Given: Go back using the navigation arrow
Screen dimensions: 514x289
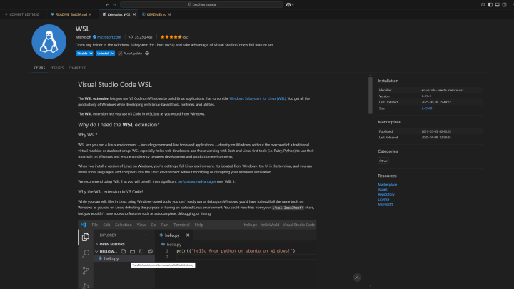Looking at the screenshot, I should (107, 4).
